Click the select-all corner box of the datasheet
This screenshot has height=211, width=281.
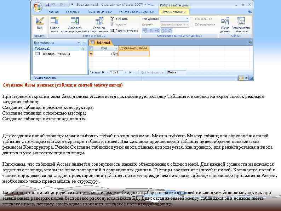[91, 48]
